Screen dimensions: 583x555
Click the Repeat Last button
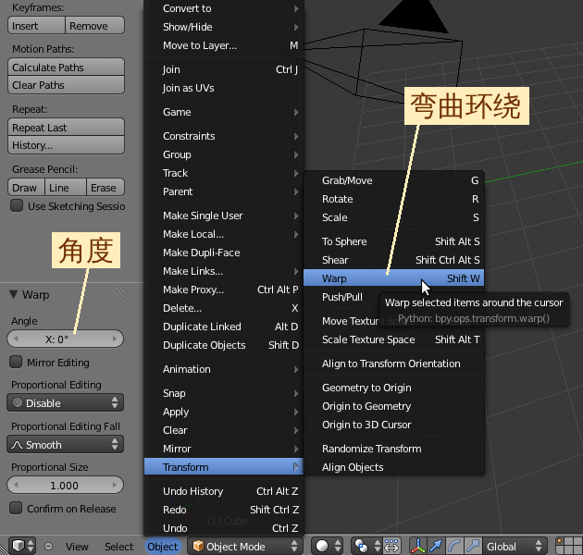[66, 128]
